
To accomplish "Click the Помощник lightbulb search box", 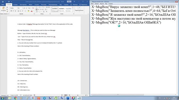I will click(x=74, y=5).
